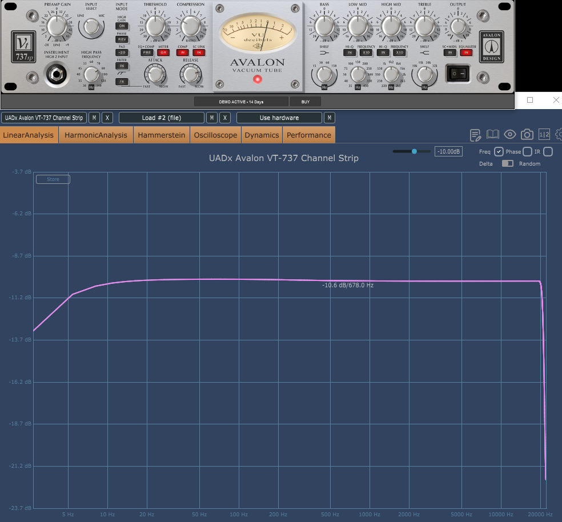Image resolution: width=562 pixels, height=522 pixels.
Task: Open the UADx Avalon VT-737 plugin selector
Action: 44,118
